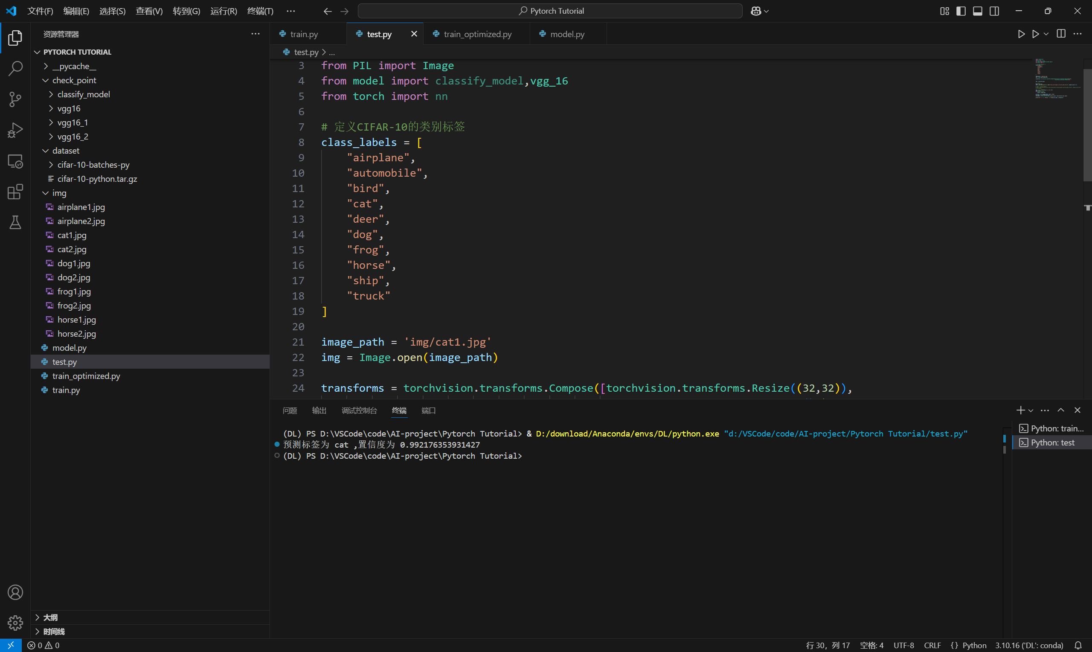Image resolution: width=1092 pixels, height=652 pixels.
Task: Open Remote Explorer in activity bar
Action: [15, 161]
